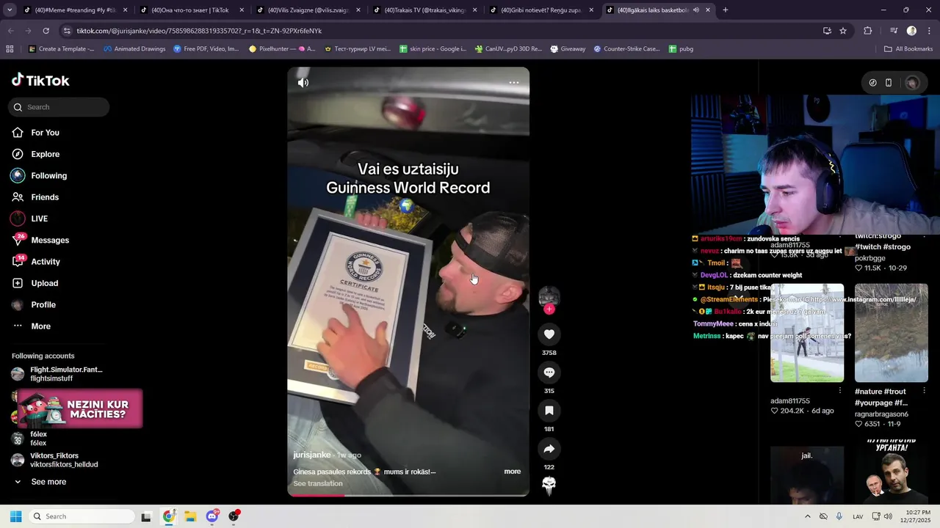Expand the caption with 'more'

tap(513, 472)
